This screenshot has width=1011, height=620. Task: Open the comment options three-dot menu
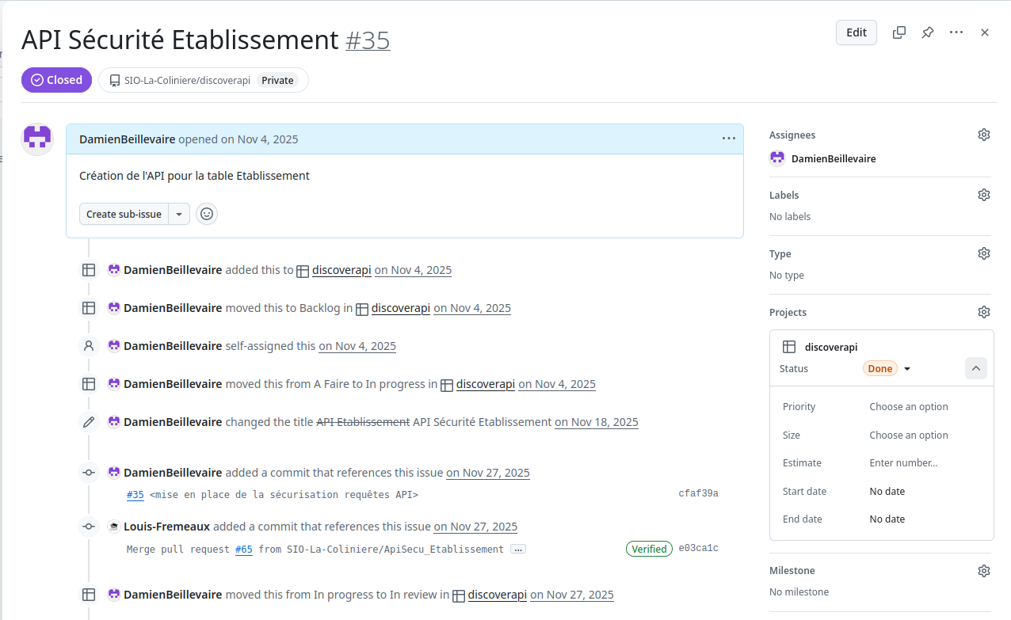coord(729,139)
